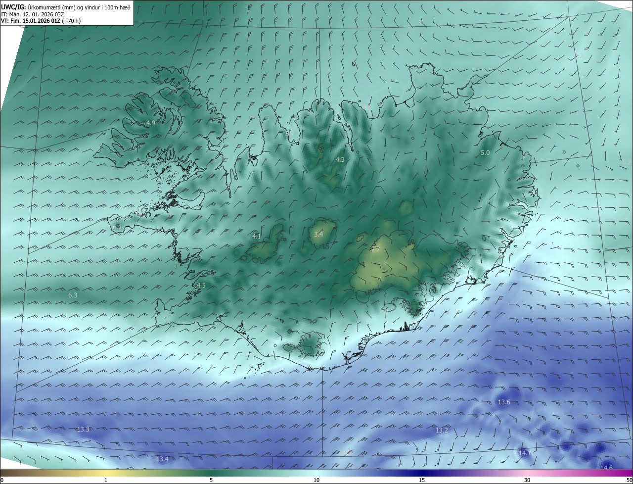Click the 13.6 value in the southeast ocean
This screenshot has width=633, height=484.
coord(504,402)
